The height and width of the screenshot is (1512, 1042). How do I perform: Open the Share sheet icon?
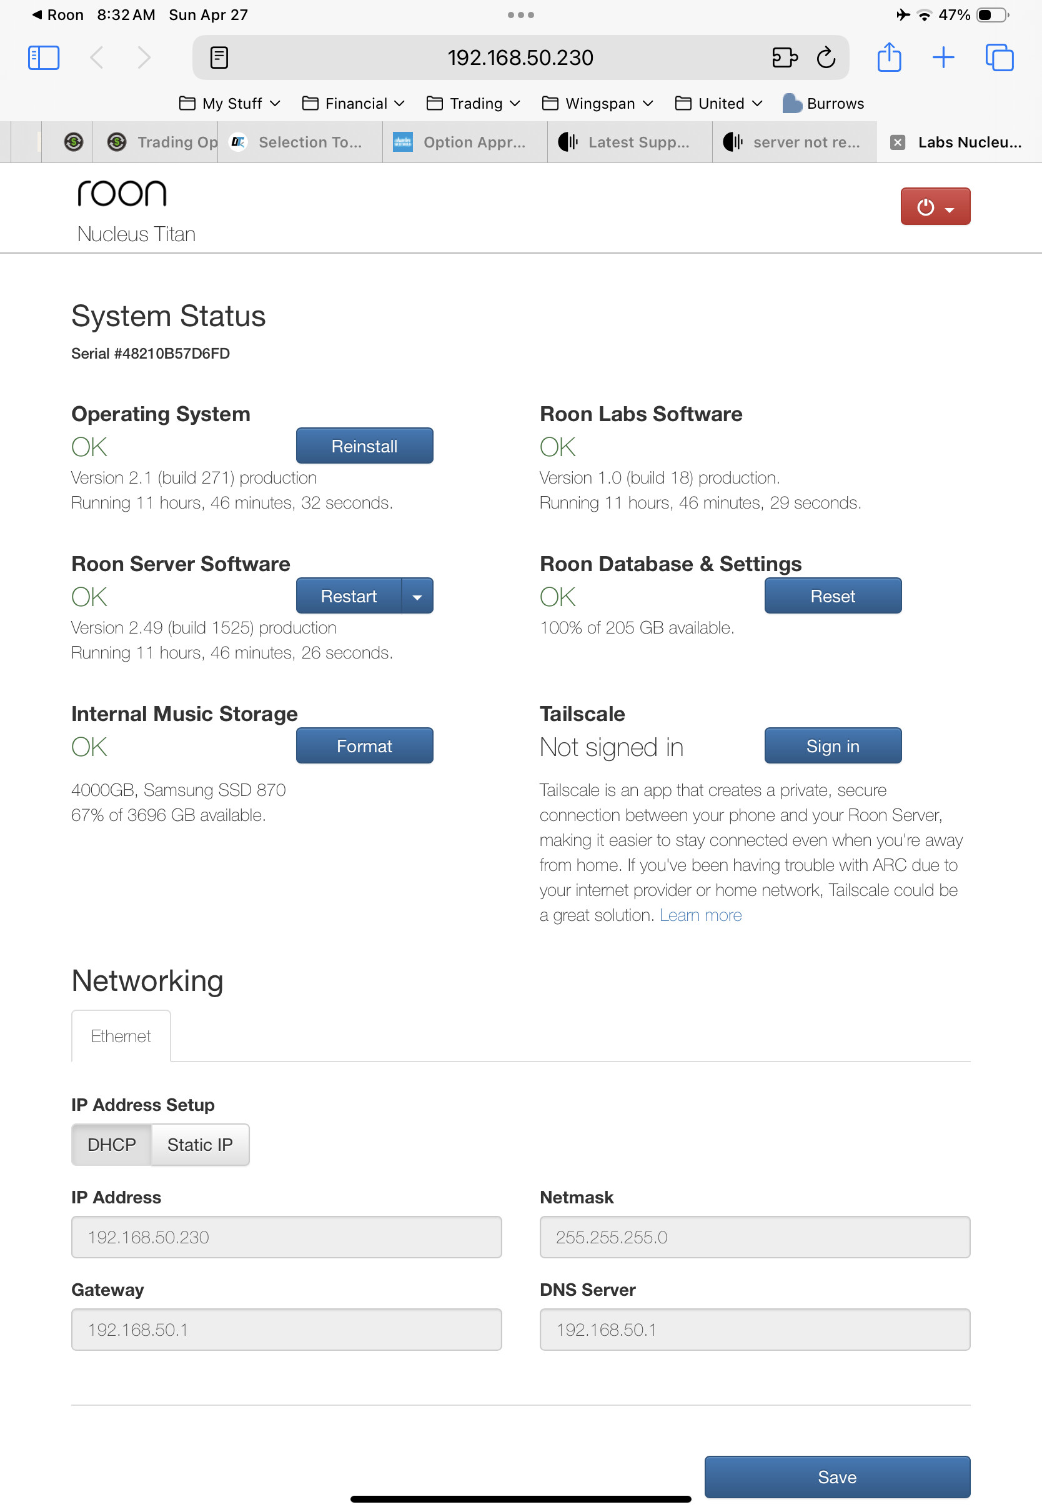889,57
